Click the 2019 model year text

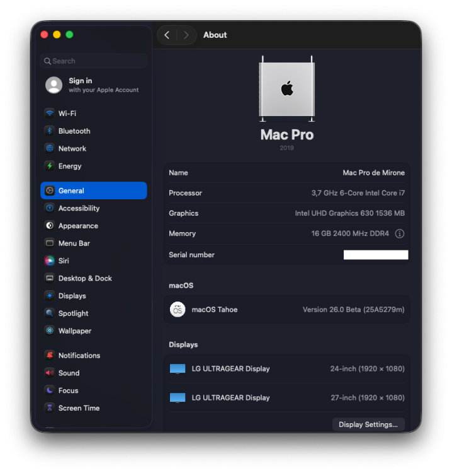[286, 148]
